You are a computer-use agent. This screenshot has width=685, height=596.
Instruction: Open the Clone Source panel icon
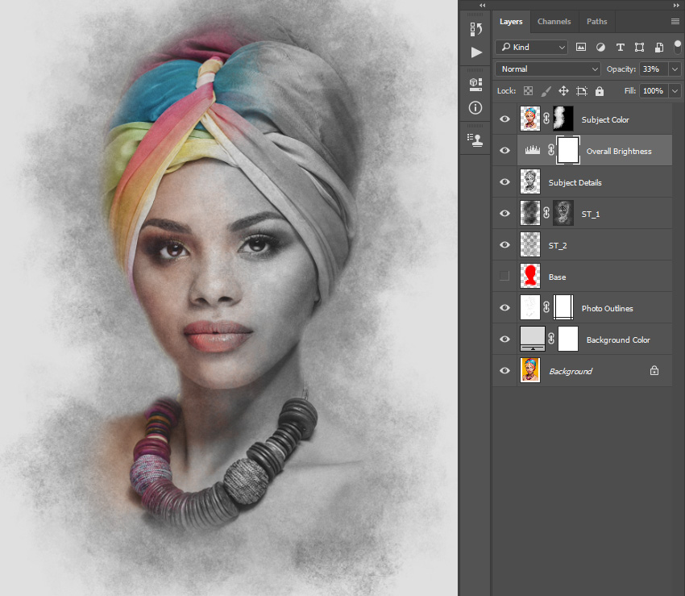click(475, 140)
